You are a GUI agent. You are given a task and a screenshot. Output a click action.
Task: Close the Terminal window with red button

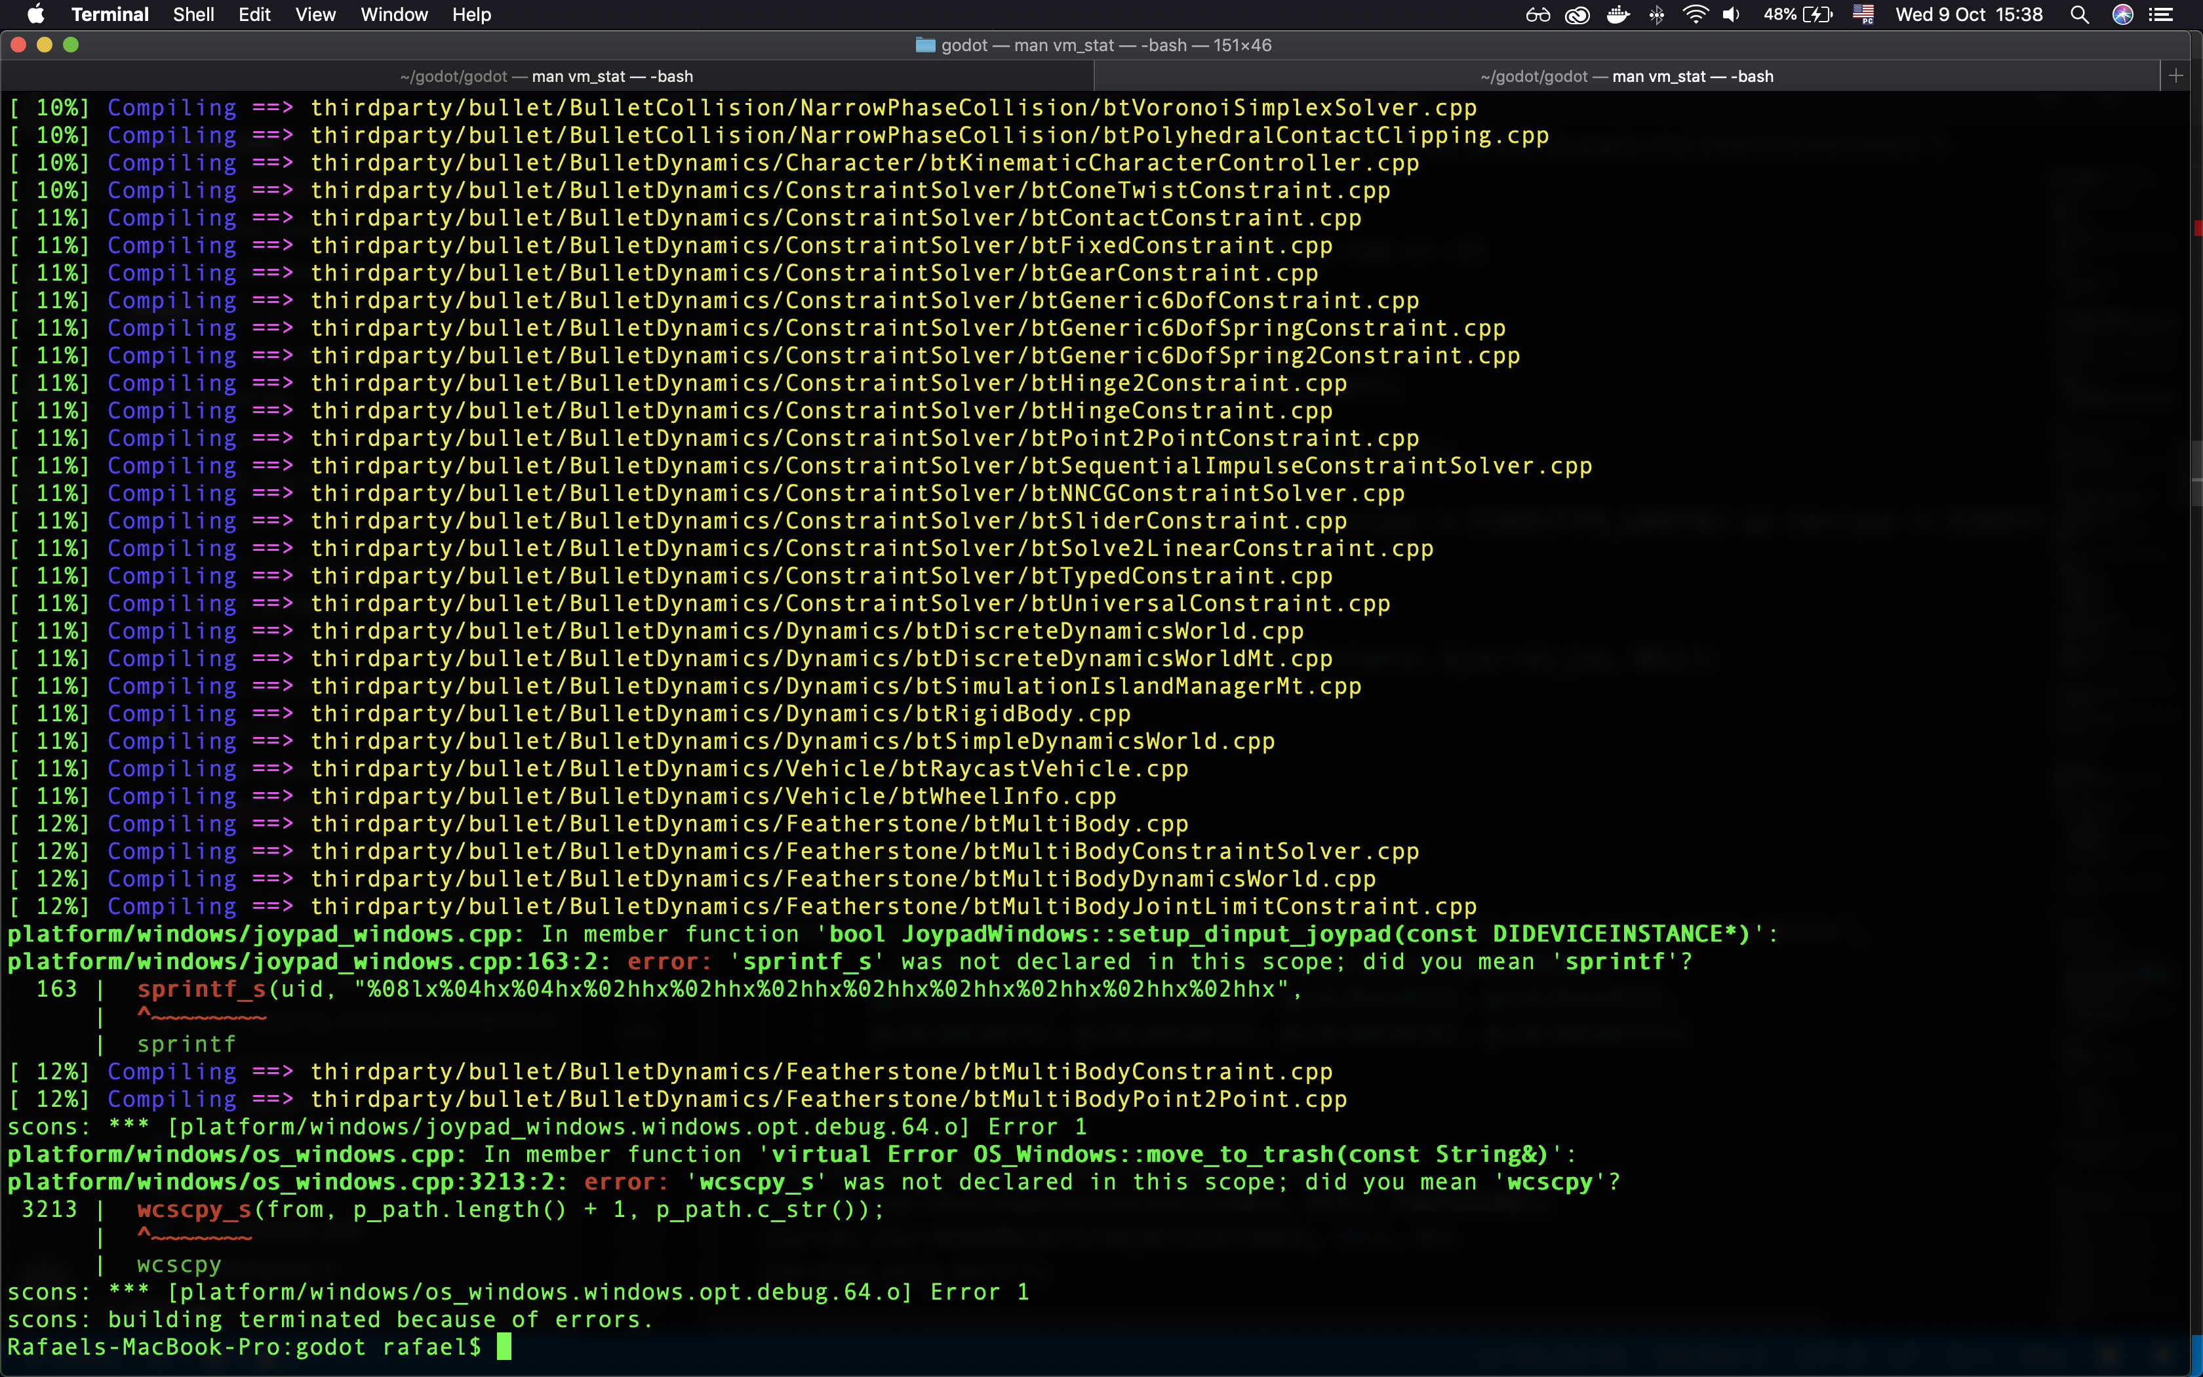[18, 45]
